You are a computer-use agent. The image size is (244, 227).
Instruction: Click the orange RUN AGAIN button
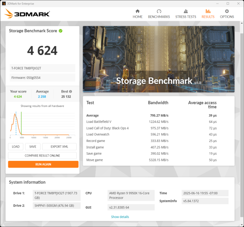(x=43, y=164)
